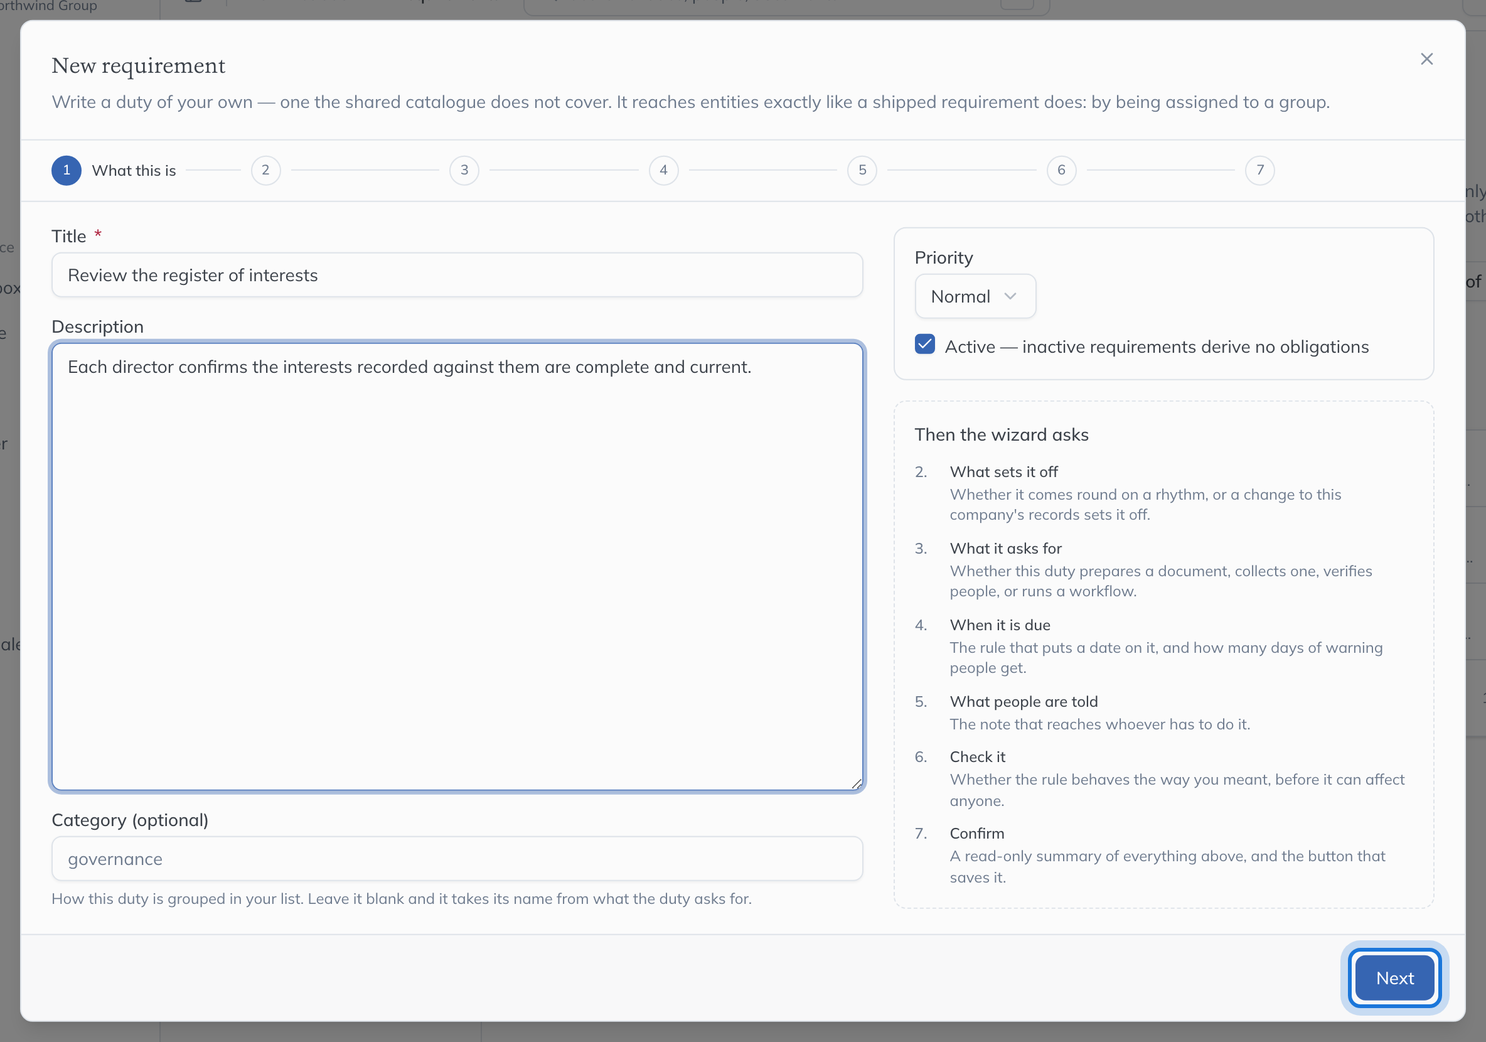Click 'What sets it off' list heading
The height and width of the screenshot is (1042, 1486).
(1004, 472)
